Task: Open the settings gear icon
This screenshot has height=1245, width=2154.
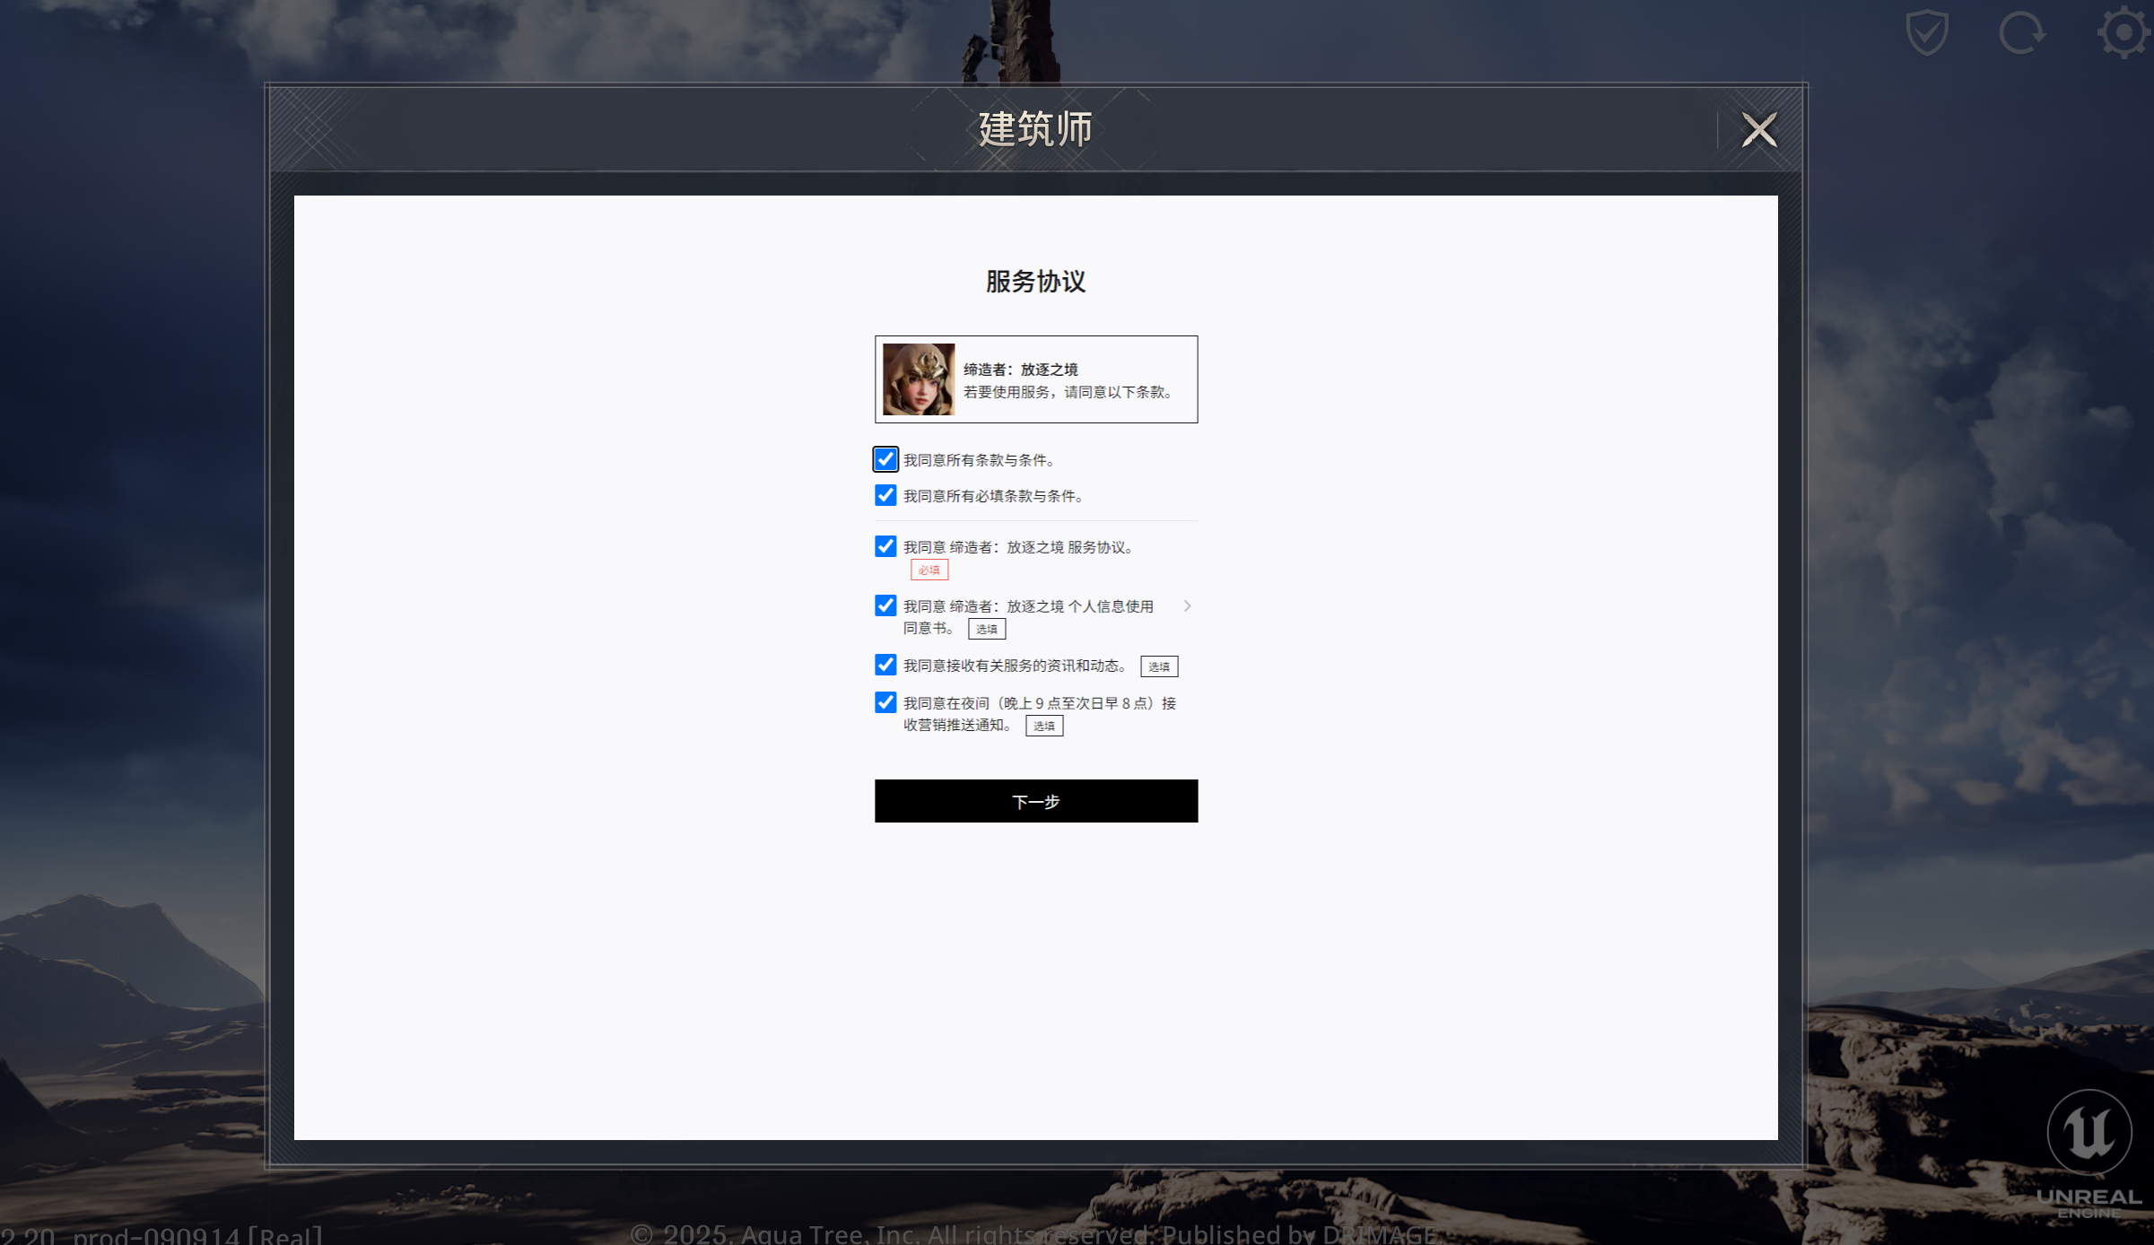Action: 2123,33
